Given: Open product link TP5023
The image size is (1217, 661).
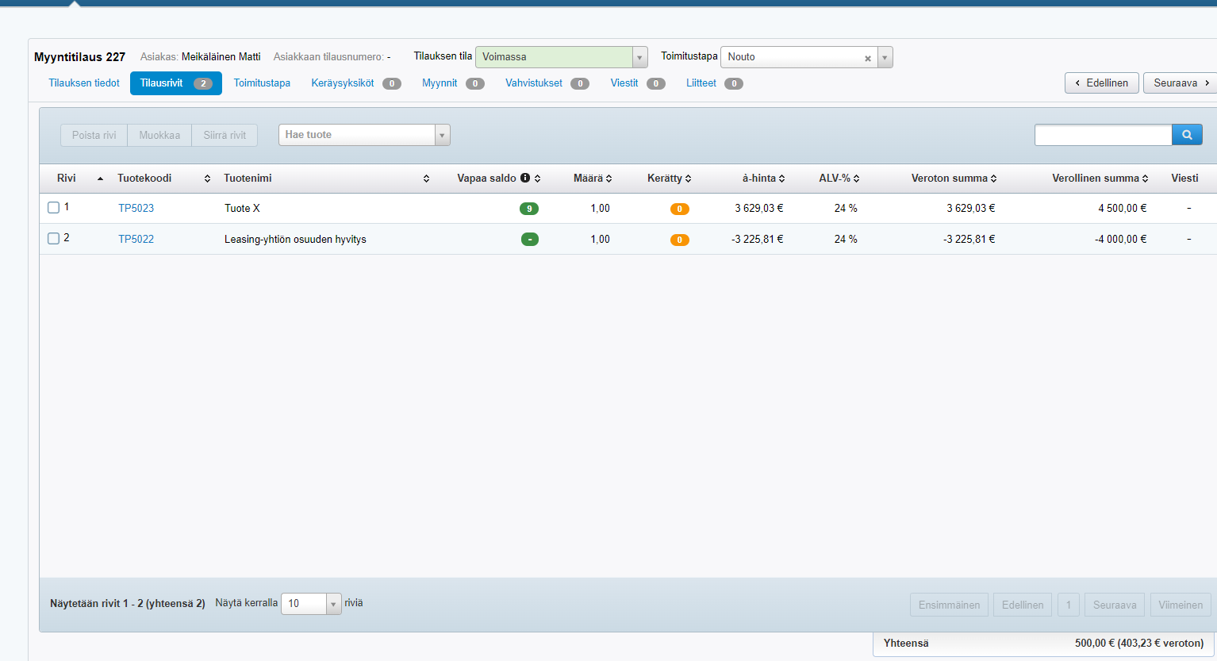Looking at the screenshot, I should click(136, 208).
